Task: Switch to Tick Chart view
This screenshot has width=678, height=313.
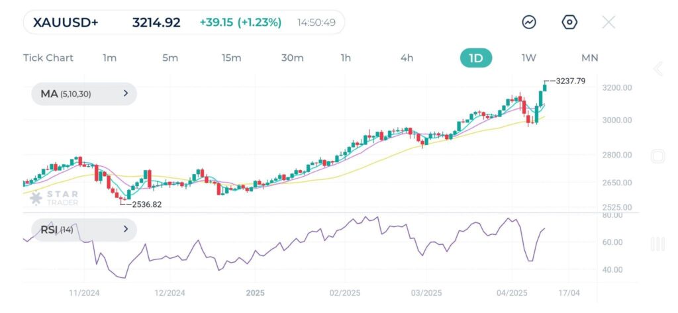Action: (48, 58)
